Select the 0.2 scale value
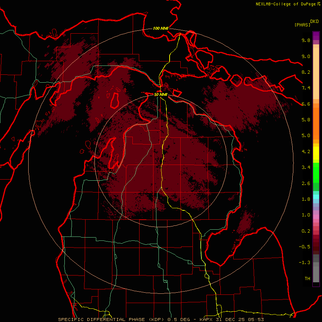 click(x=306, y=231)
